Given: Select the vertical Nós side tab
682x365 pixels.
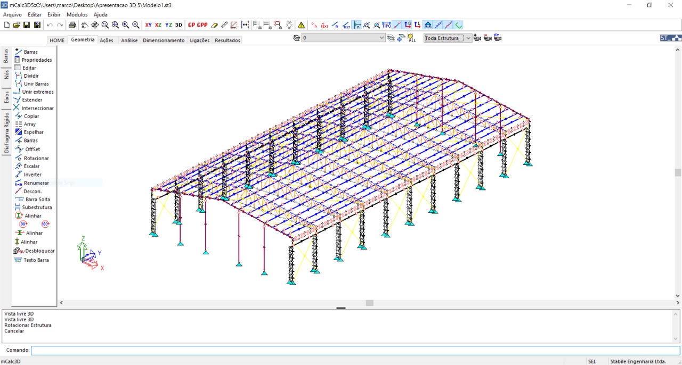Looking at the screenshot, I should [6, 75].
